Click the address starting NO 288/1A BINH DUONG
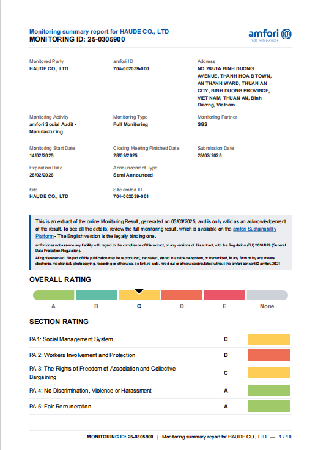The image size is (318, 450). click(234, 87)
